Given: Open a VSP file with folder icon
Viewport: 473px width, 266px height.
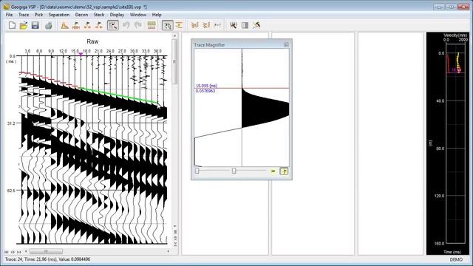Looking at the screenshot, I should click(x=24, y=25).
